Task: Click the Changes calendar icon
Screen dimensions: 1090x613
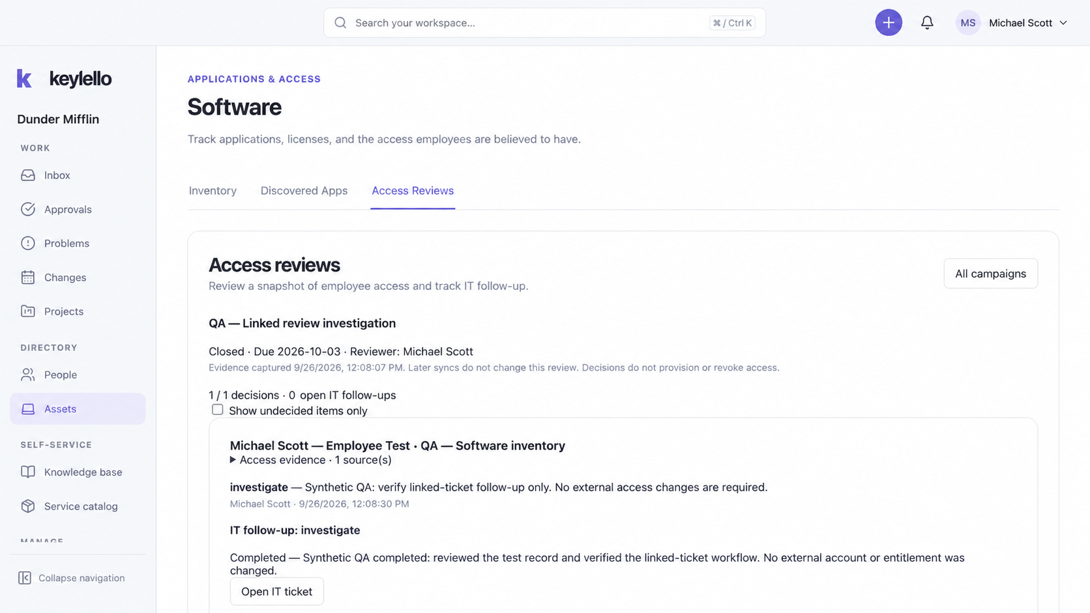Action: [x=27, y=278]
